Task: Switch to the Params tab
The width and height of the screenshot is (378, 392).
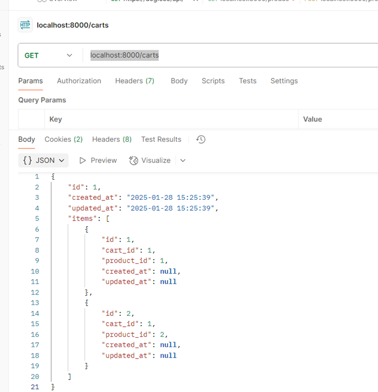Action: click(x=31, y=80)
